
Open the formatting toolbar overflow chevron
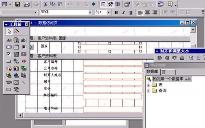tap(203, 12)
